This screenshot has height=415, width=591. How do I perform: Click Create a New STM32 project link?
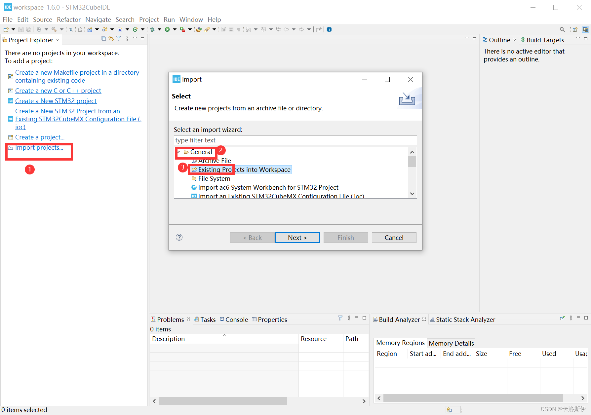(x=56, y=101)
